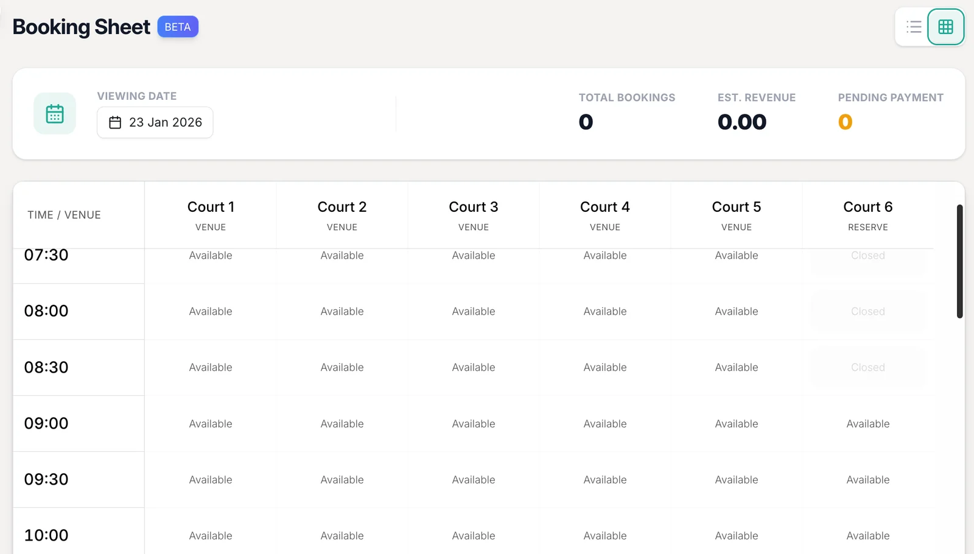Click the vertical scrollbar of the booking grid
This screenshot has height=554, width=974.
(959, 261)
